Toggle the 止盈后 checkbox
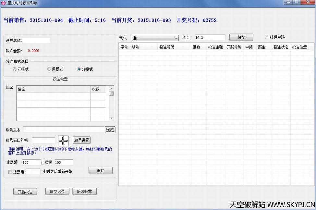Image resolution: width=316 pixels, height=210 pixels. [x=10, y=172]
